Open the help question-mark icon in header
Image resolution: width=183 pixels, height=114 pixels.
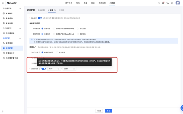(172, 3)
